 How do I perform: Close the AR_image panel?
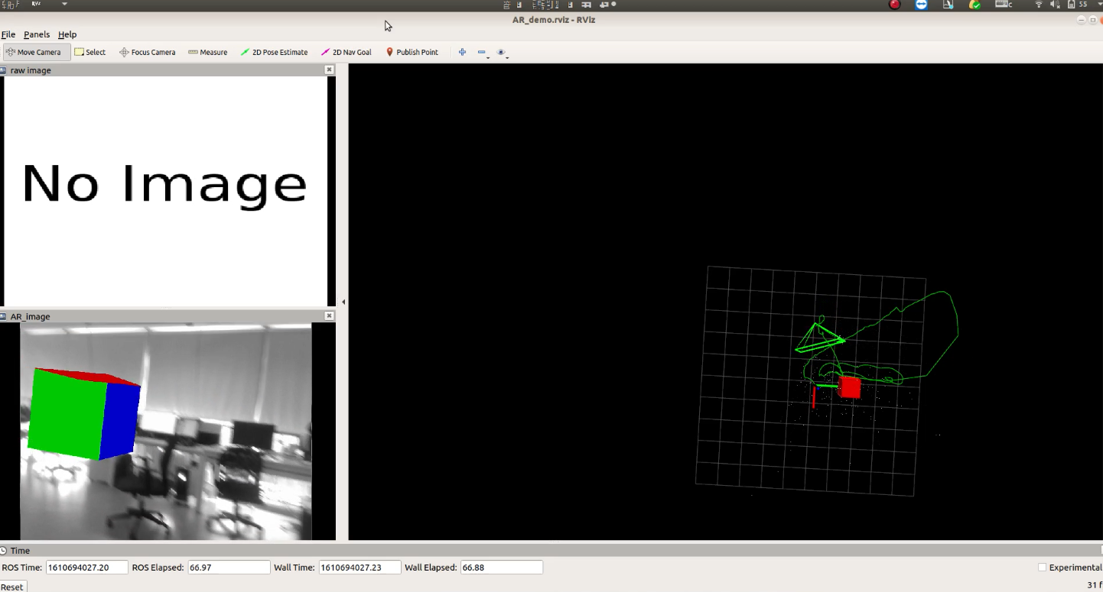click(x=329, y=315)
